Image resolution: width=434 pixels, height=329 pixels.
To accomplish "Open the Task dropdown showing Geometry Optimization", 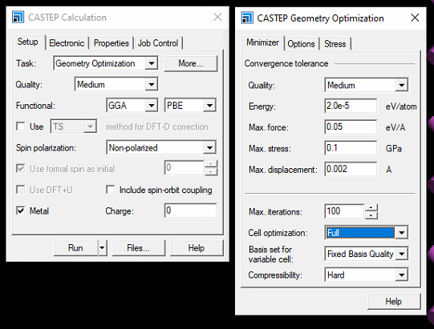I will pos(106,63).
